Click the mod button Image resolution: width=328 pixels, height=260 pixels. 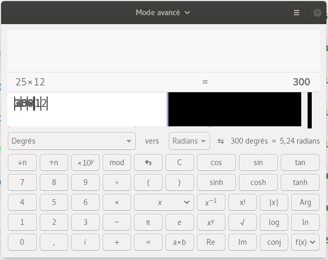pos(117,162)
